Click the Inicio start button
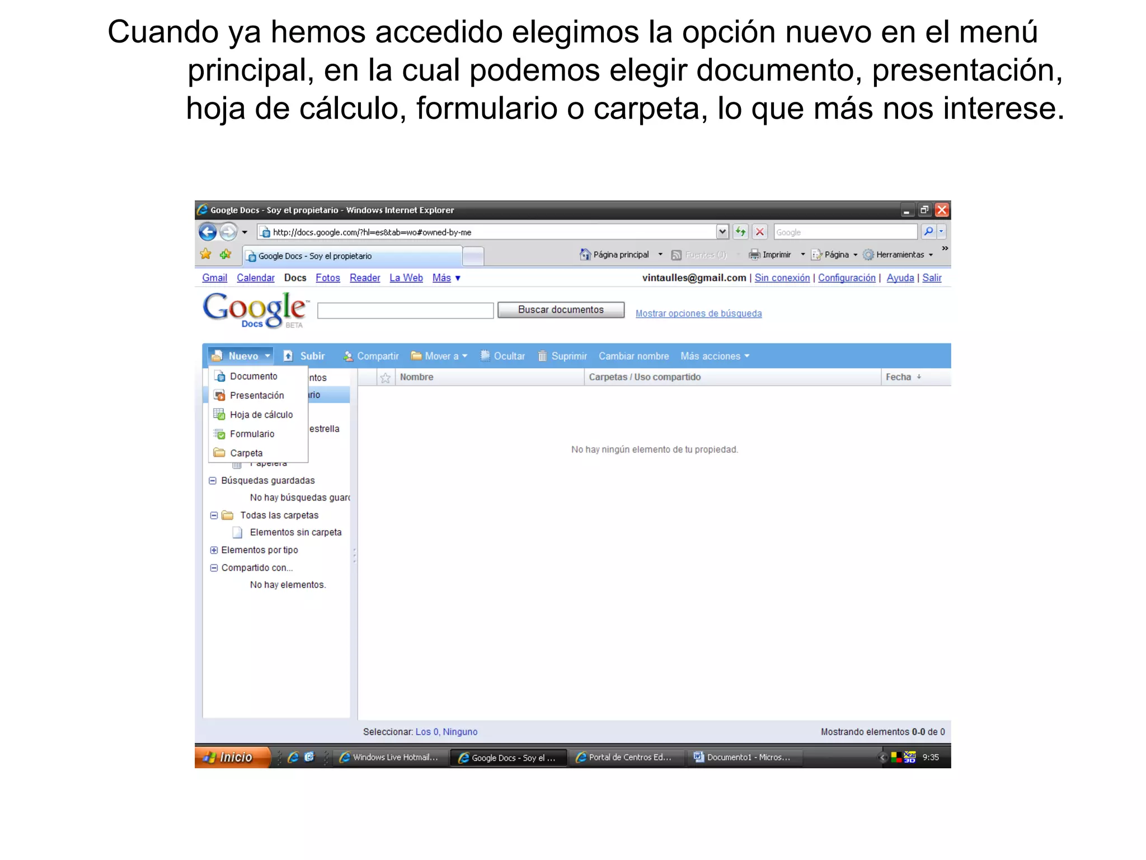The image size is (1146, 860). pyautogui.click(x=232, y=757)
